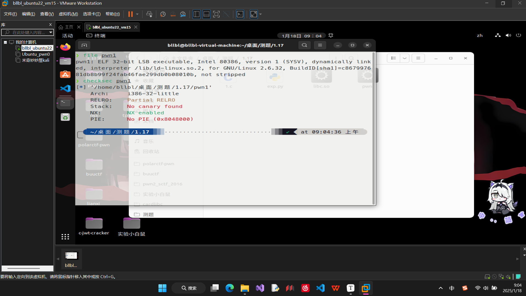
Task: Toggle the library sidebar view
Action: [x=196, y=14]
